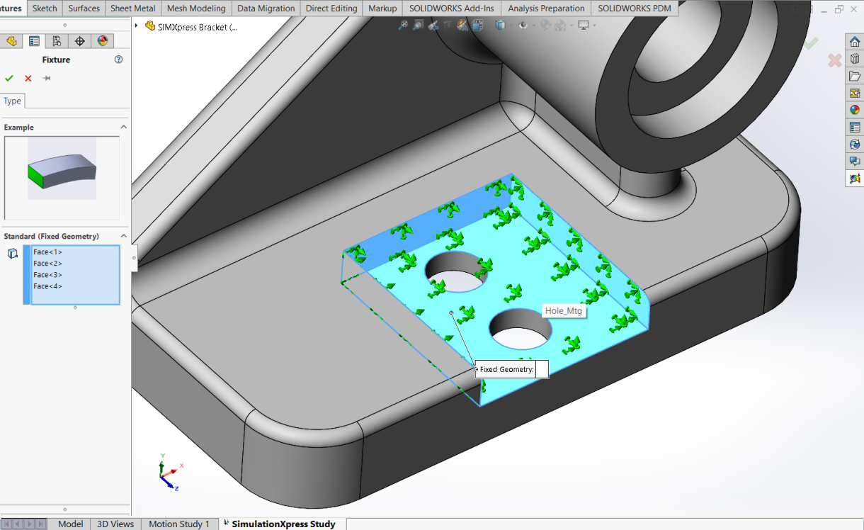Click the Fixed Geometry callout input box

point(541,369)
